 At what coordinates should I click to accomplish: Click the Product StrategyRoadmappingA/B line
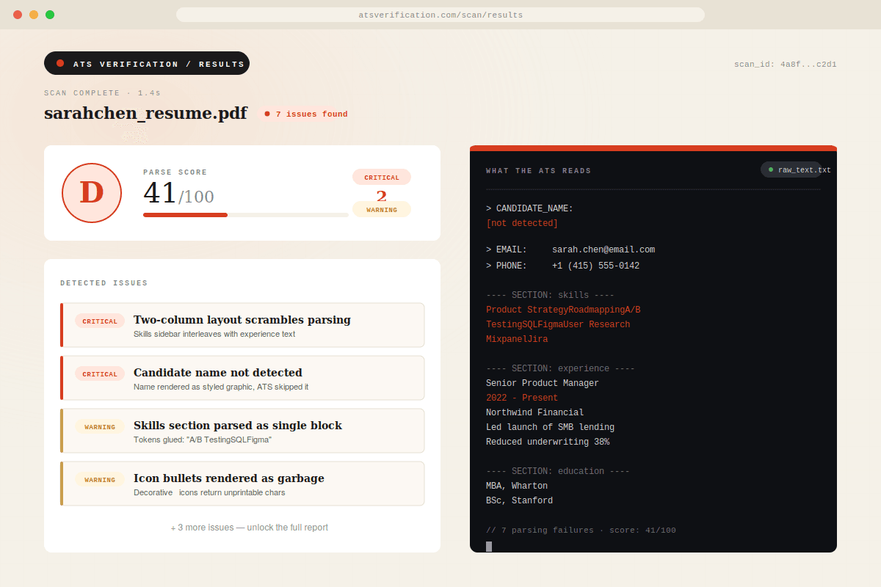pos(563,310)
